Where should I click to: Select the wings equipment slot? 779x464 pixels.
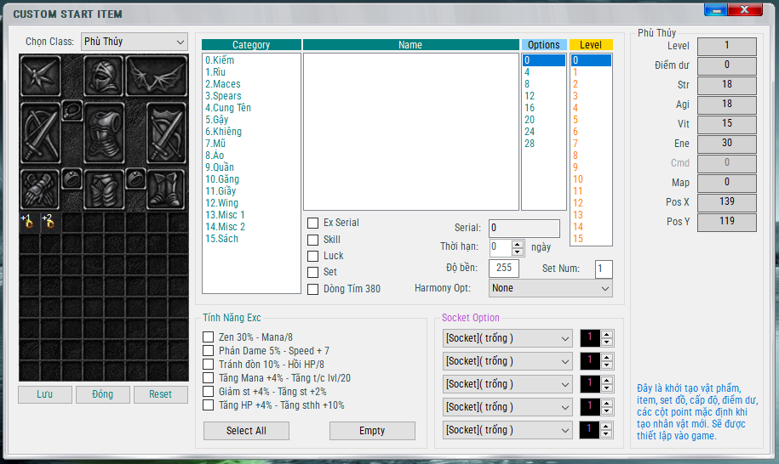pyautogui.click(x=156, y=76)
